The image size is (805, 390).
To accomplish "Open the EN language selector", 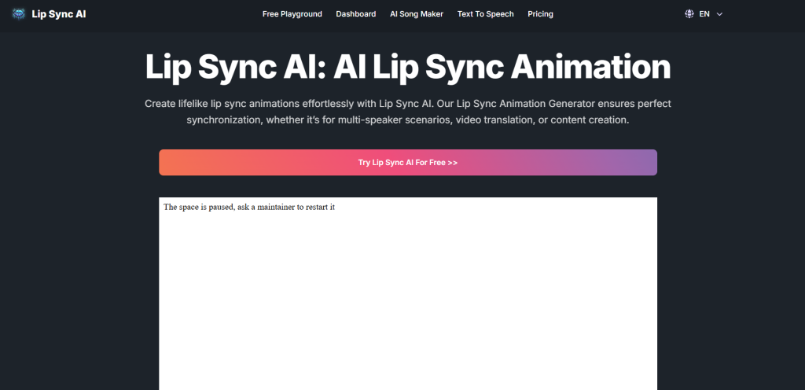I will tap(704, 14).
